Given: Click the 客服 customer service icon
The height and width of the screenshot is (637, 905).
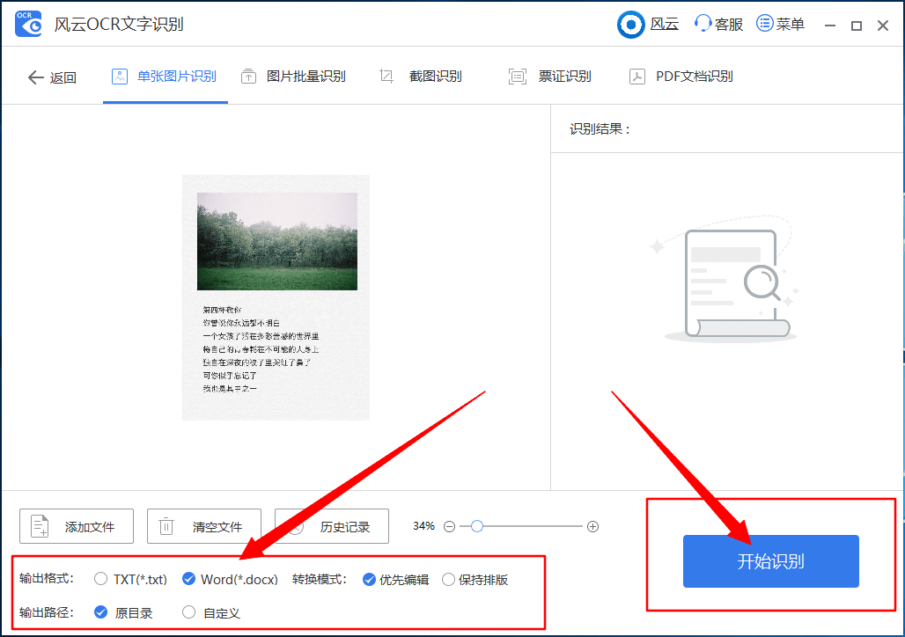Looking at the screenshot, I should click(701, 24).
